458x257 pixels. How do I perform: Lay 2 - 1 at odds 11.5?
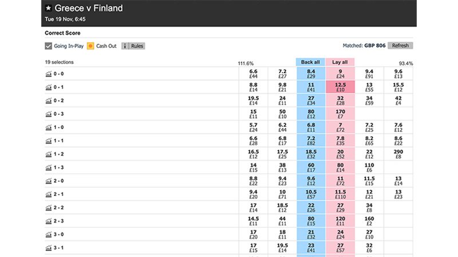tap(340, 194)
